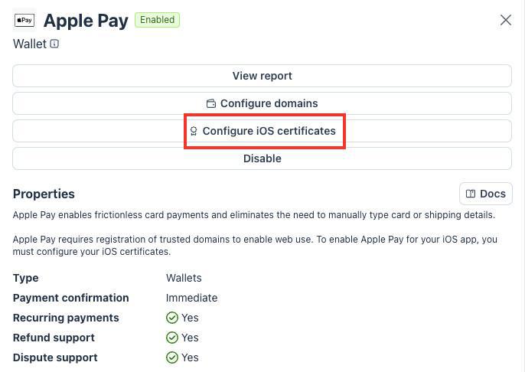Click the Recurring payments checkmark icon
Screen dimensions: 525x372
click(x=172, y=318)
